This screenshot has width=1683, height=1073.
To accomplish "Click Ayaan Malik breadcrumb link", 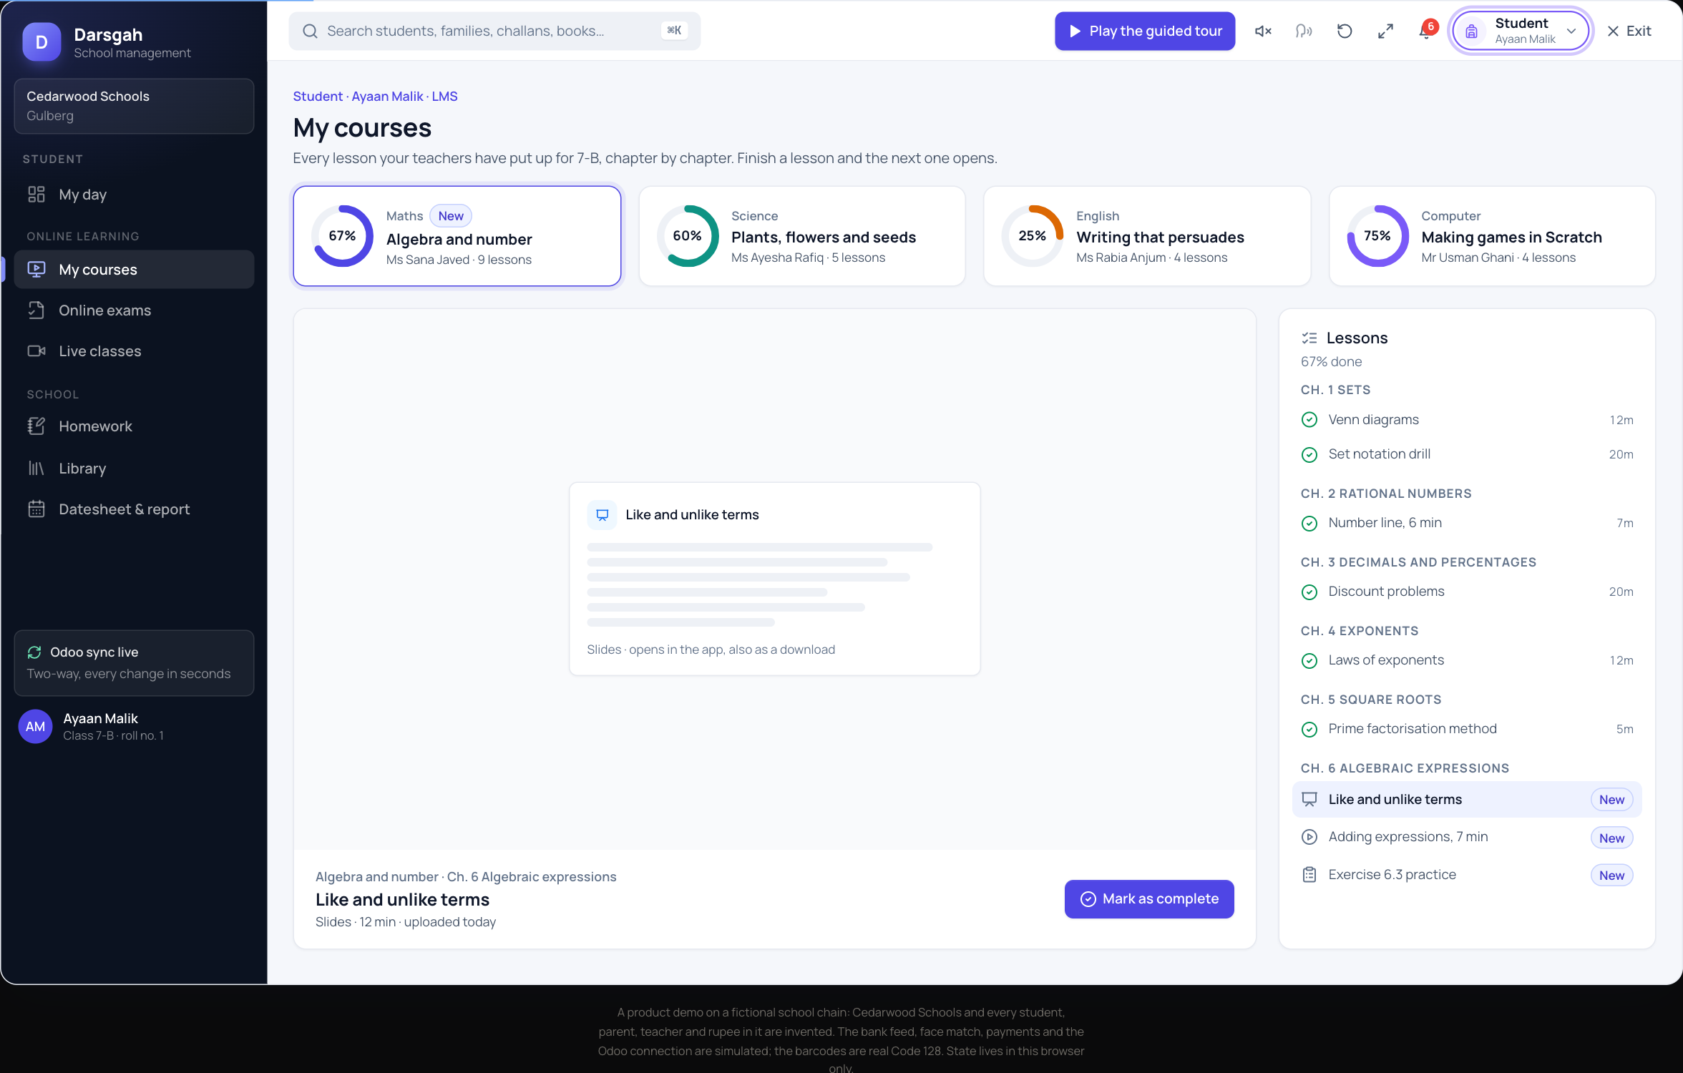I will (387, 97).
